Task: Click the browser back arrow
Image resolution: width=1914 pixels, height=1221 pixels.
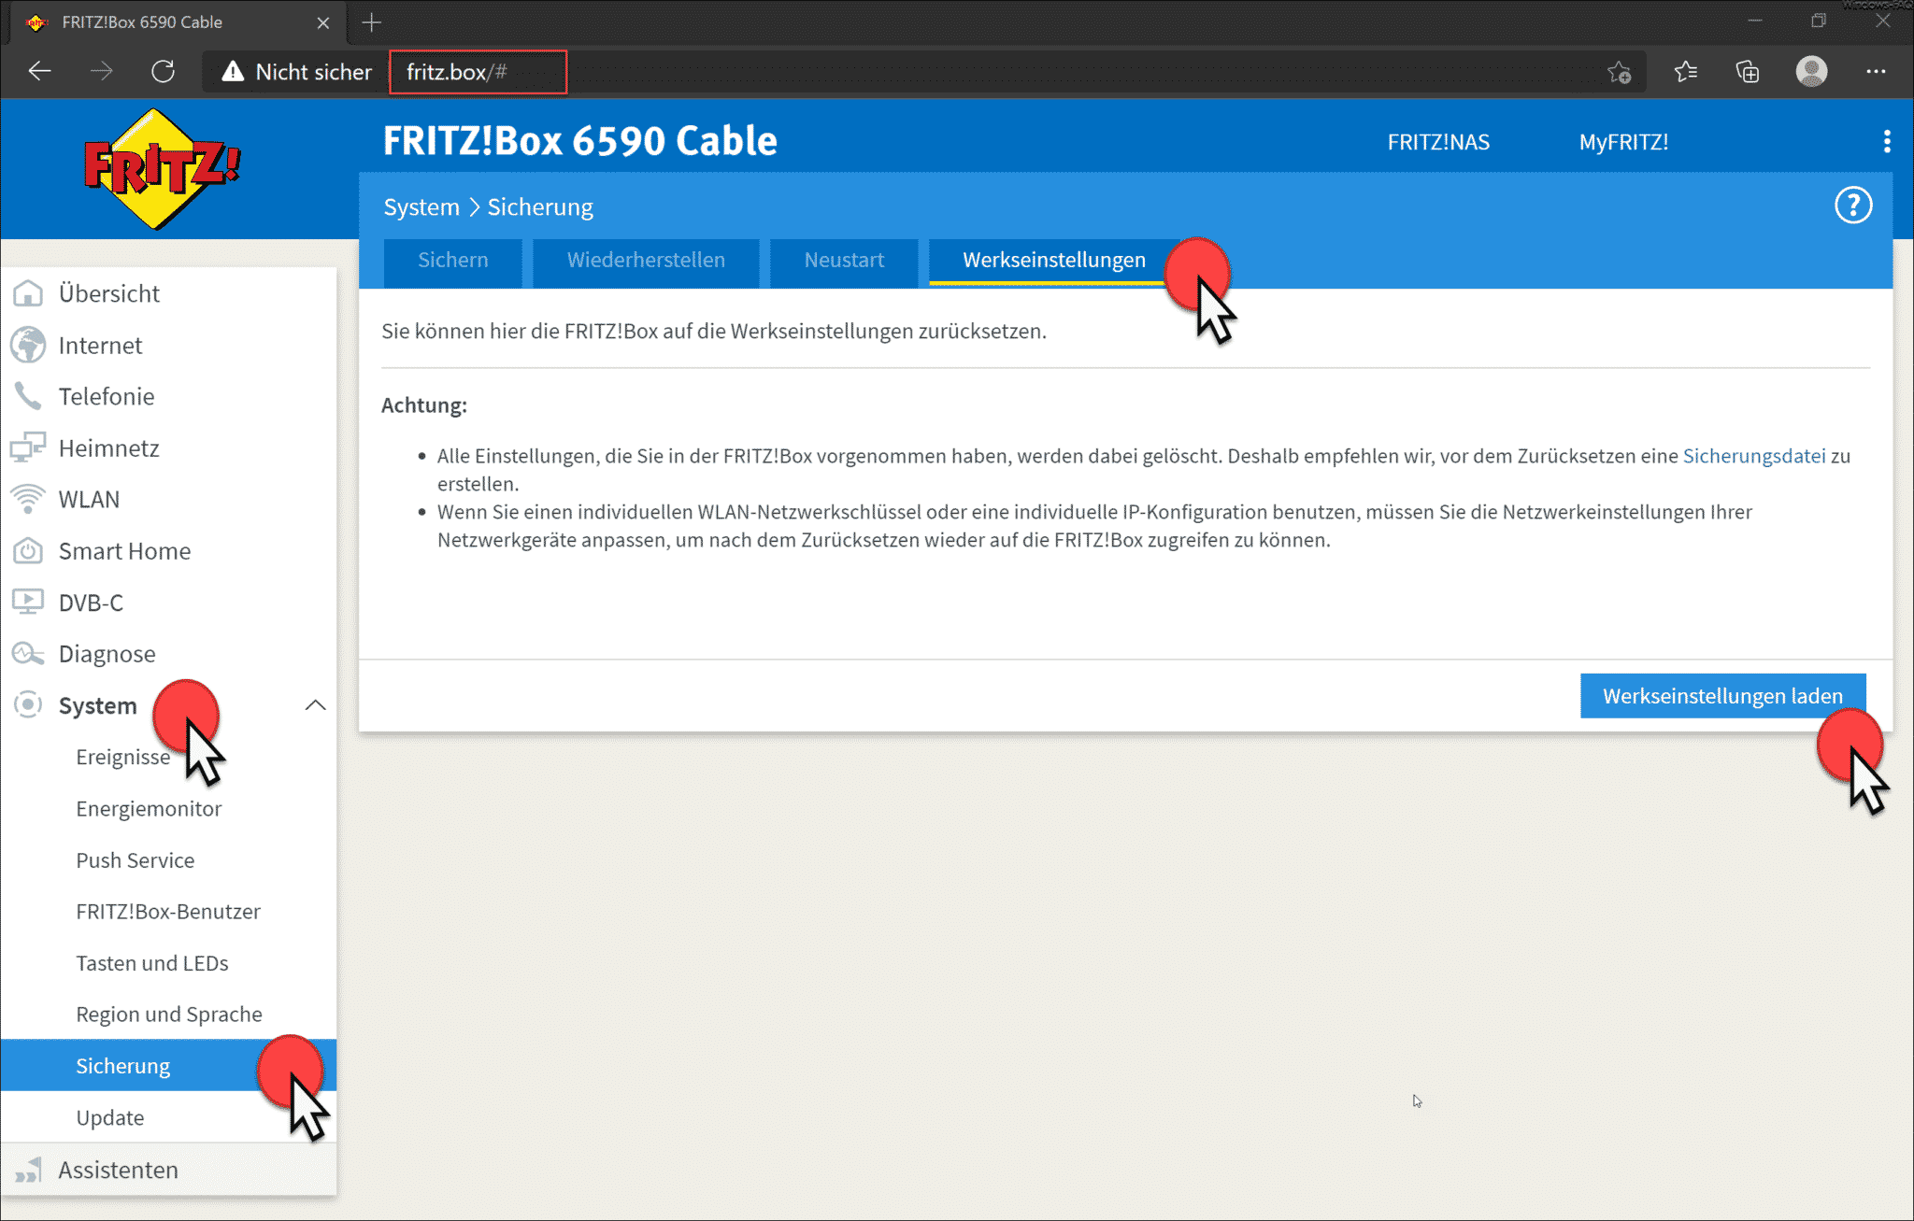Action: [39, 71]
